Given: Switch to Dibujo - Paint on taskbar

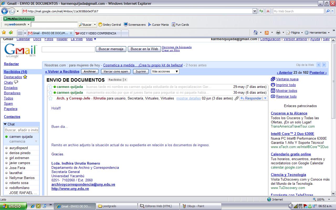Looking at the screenshot, I should click(201, 206).
